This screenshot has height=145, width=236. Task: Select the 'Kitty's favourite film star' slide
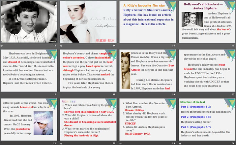coord(148,22)
